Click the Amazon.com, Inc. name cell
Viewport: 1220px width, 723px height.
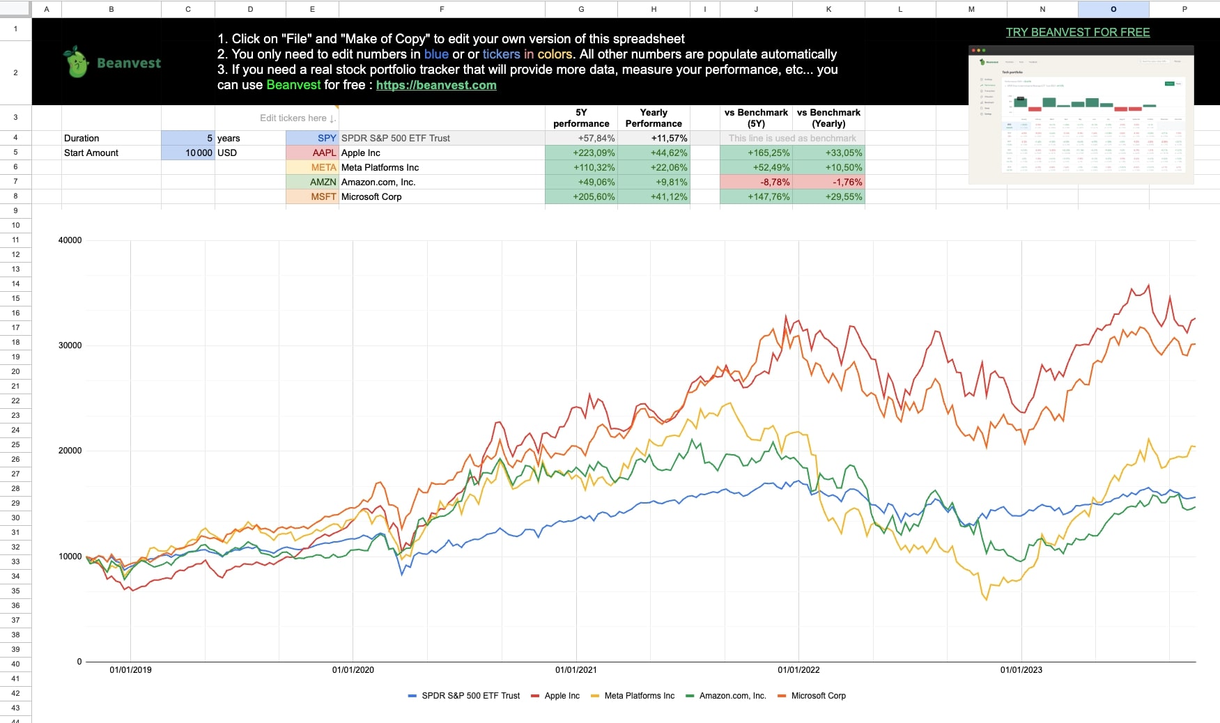tap(442, 182)
